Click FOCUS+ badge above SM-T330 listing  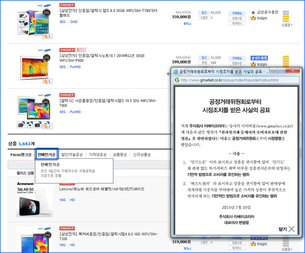67,228
